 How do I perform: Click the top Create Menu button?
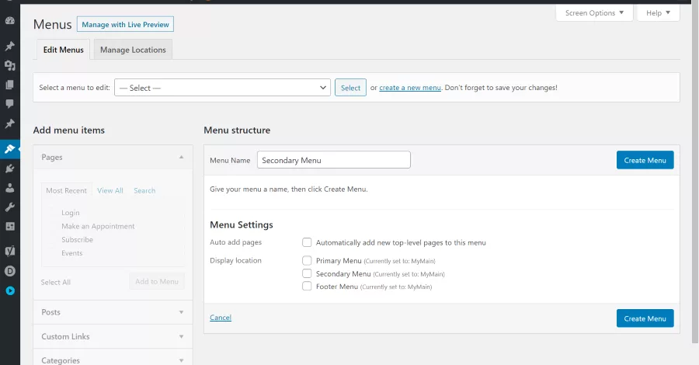(645, 160)
